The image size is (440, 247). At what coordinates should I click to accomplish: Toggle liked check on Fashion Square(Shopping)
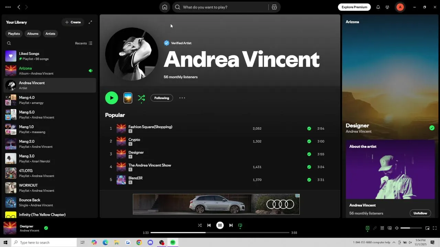click(309, 129)
